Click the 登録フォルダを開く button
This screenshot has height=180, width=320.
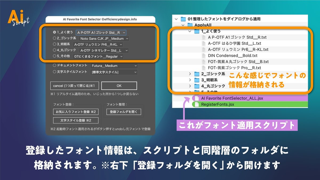123,112
